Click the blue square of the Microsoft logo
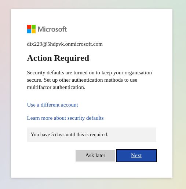Viewport: 186px width, 189px height. click(x=29, y=31)
